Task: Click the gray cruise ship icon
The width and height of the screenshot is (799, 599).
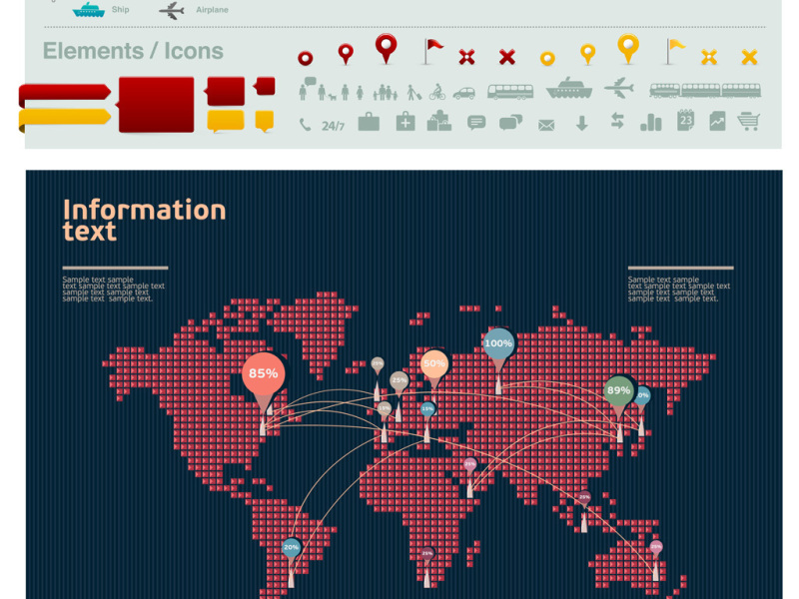Action: (569, 89)
